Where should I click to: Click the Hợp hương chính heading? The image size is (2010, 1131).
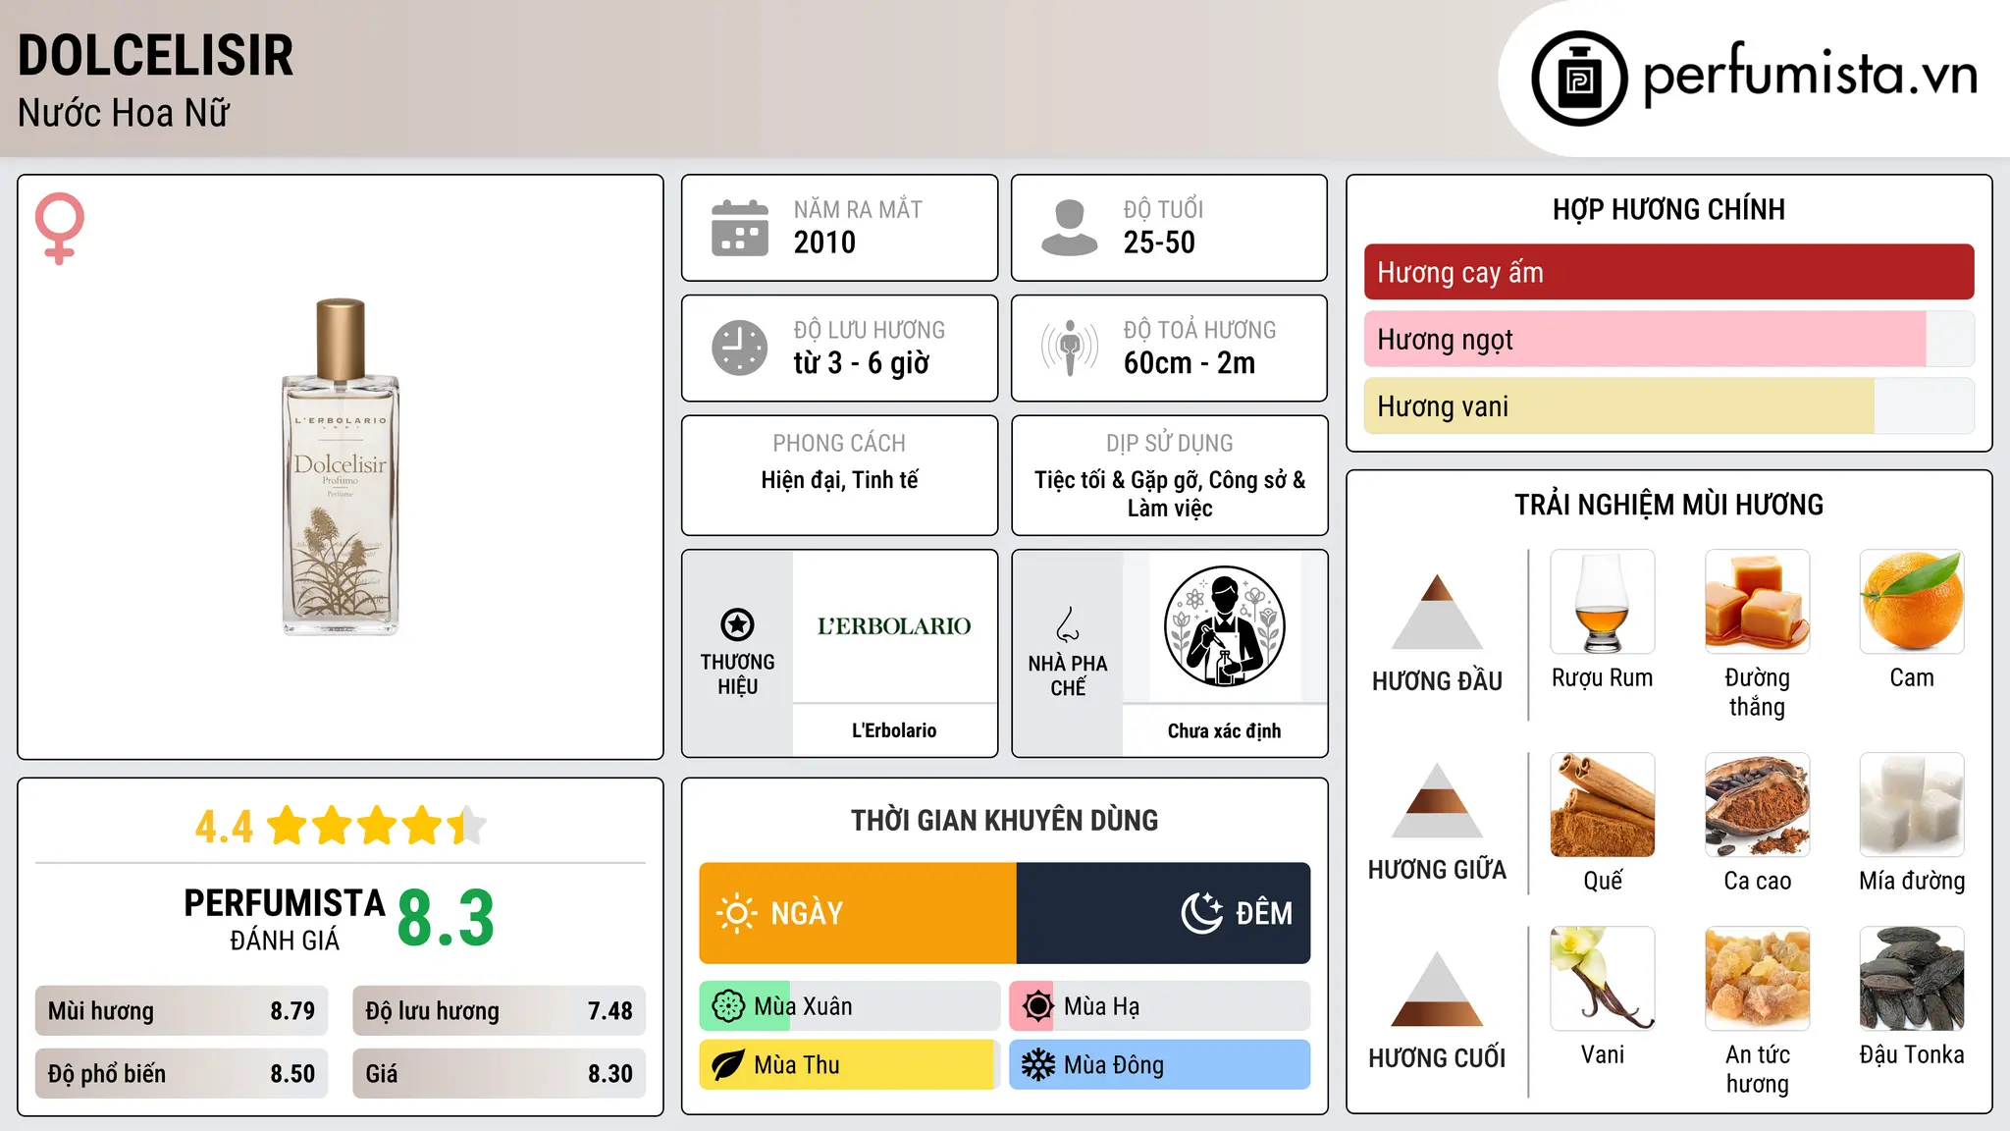(x=1668, y=209)
